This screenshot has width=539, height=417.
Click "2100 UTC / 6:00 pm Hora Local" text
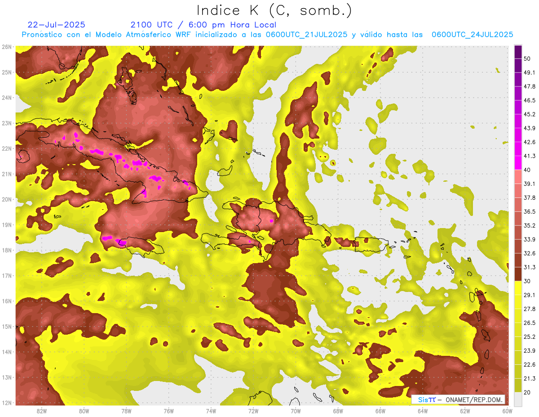click(x=203, y=25)
